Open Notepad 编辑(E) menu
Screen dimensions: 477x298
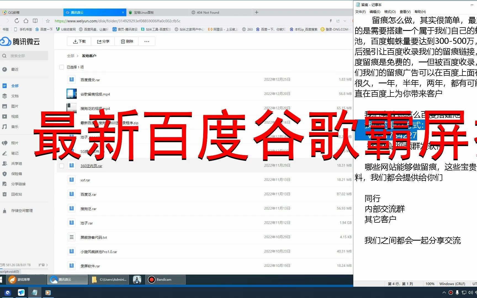pyautogui.click(x=375, y=12)
